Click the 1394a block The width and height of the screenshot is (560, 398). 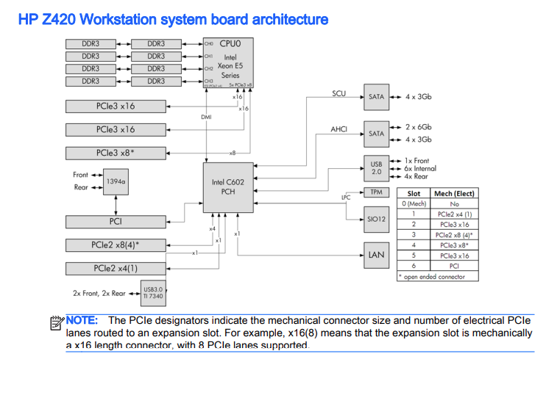pos(116,181)
